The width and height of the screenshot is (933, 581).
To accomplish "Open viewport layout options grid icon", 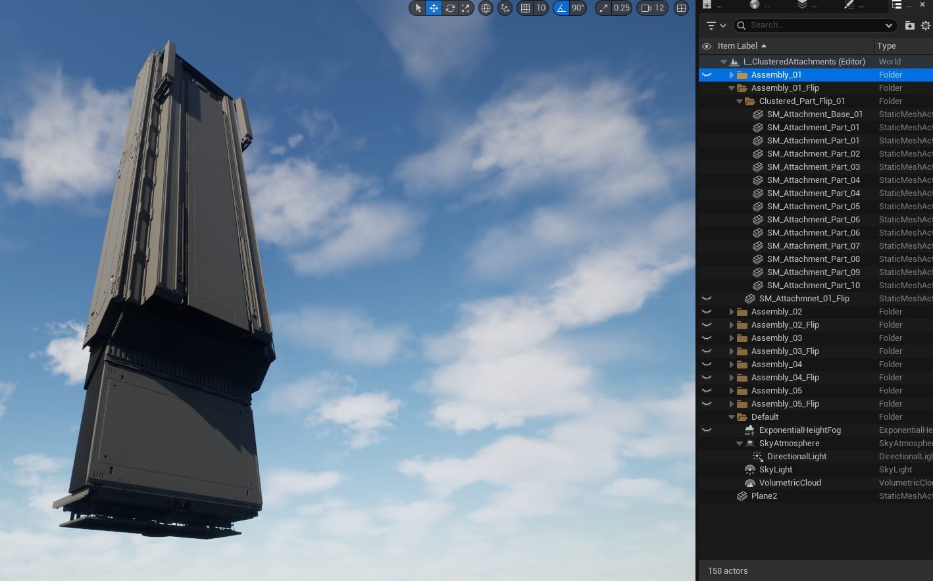I will [x=681, y=8].
